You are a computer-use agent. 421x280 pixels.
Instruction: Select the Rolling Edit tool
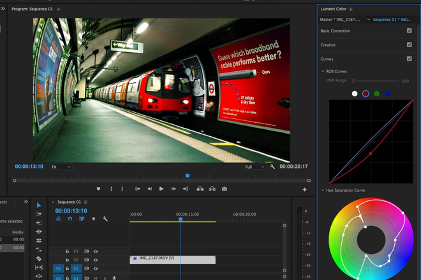click(x=39, y=241)
